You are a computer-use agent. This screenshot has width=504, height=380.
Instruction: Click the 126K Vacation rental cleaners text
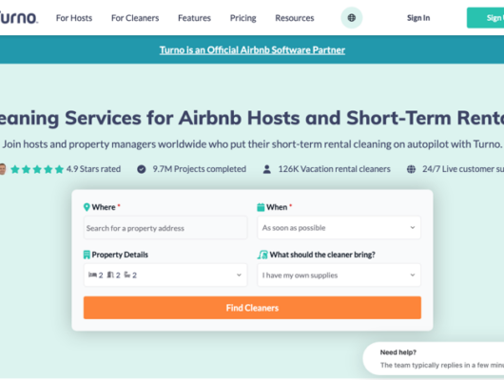coord(335,169)
